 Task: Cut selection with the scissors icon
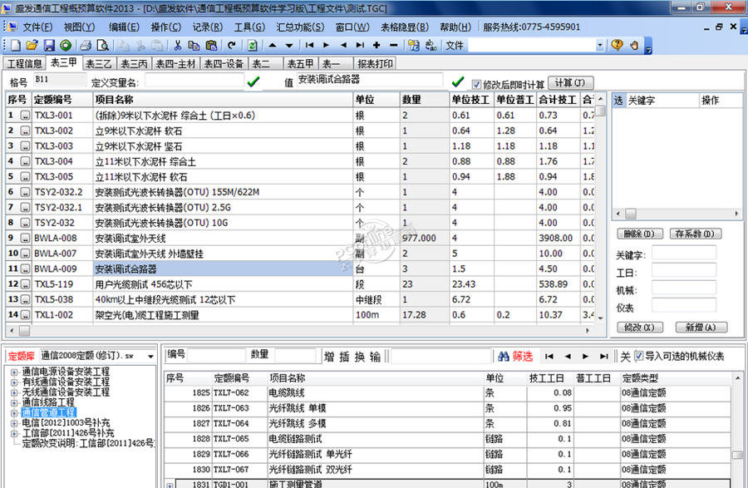tap(178, 46)
